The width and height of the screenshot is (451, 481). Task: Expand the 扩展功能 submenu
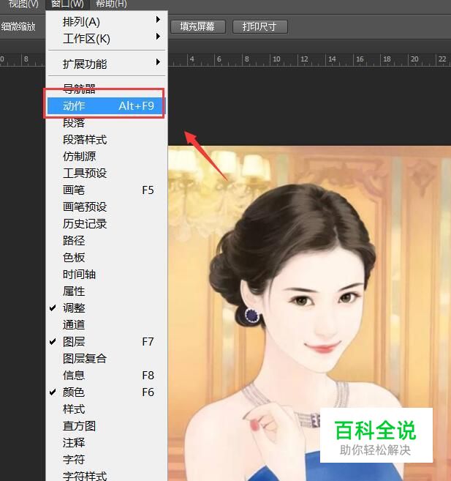107,64
